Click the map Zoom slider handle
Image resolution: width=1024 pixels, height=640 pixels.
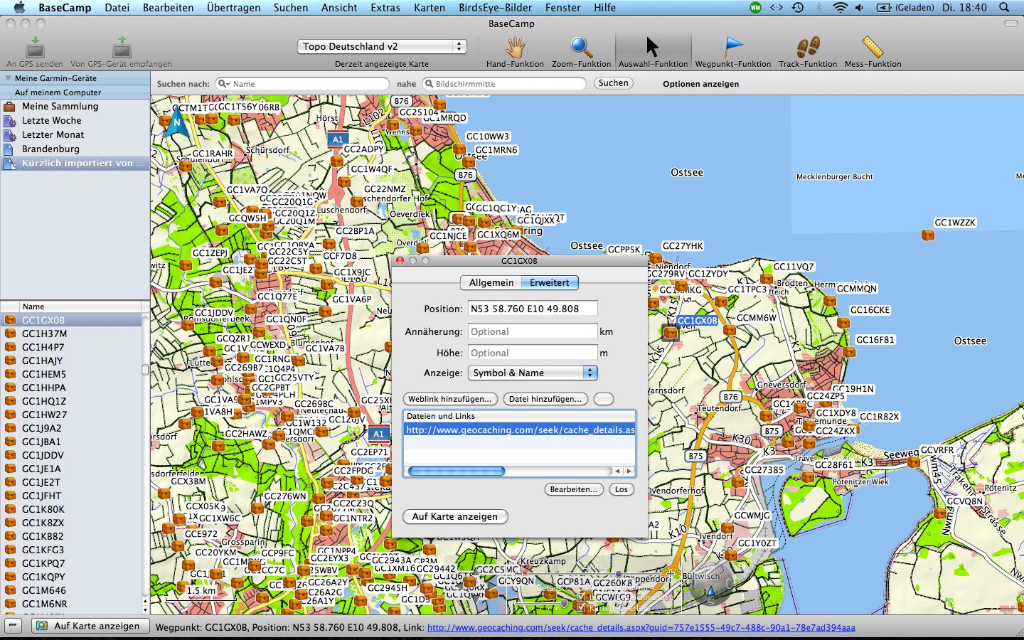tap(618, 574)
